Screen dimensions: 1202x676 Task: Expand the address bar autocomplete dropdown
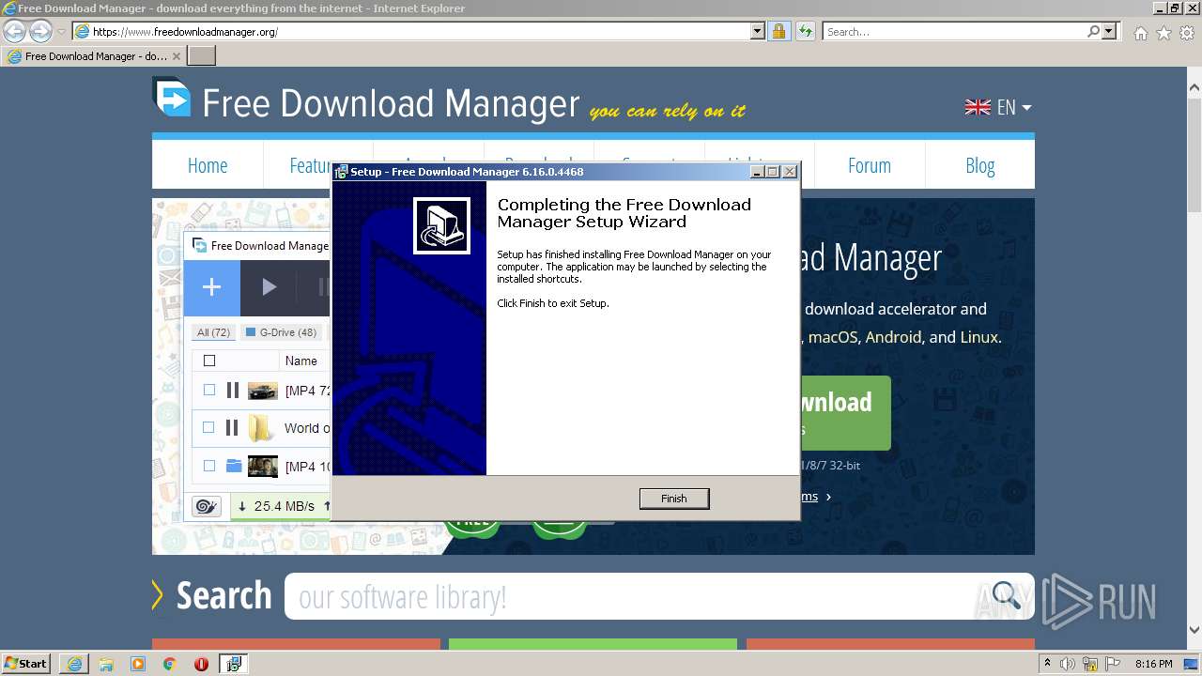click(x=758, y=31)
